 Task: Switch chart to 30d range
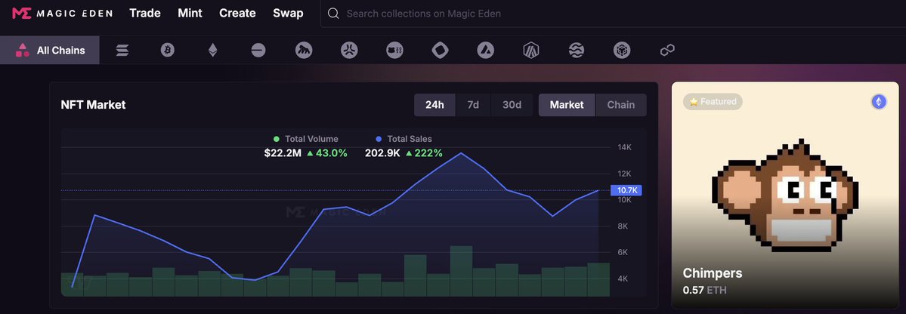[x=512, y=105]
